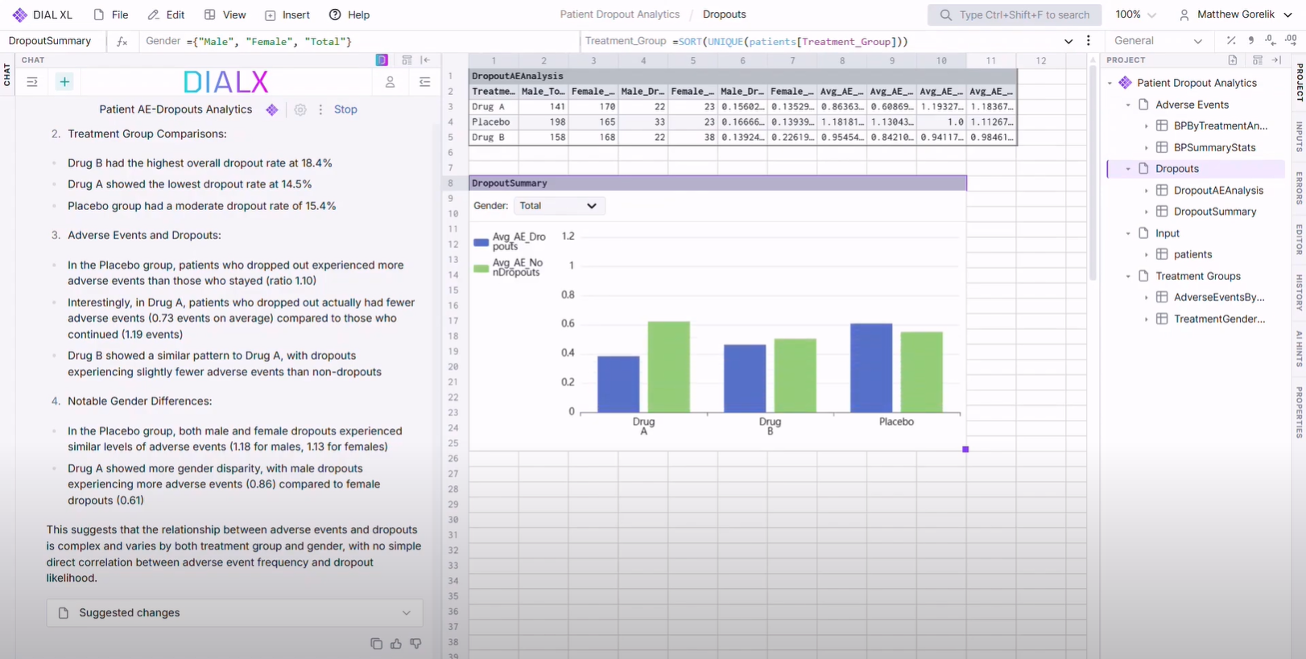Create a new sheet in Project panel

click(x=1233, y=60)
